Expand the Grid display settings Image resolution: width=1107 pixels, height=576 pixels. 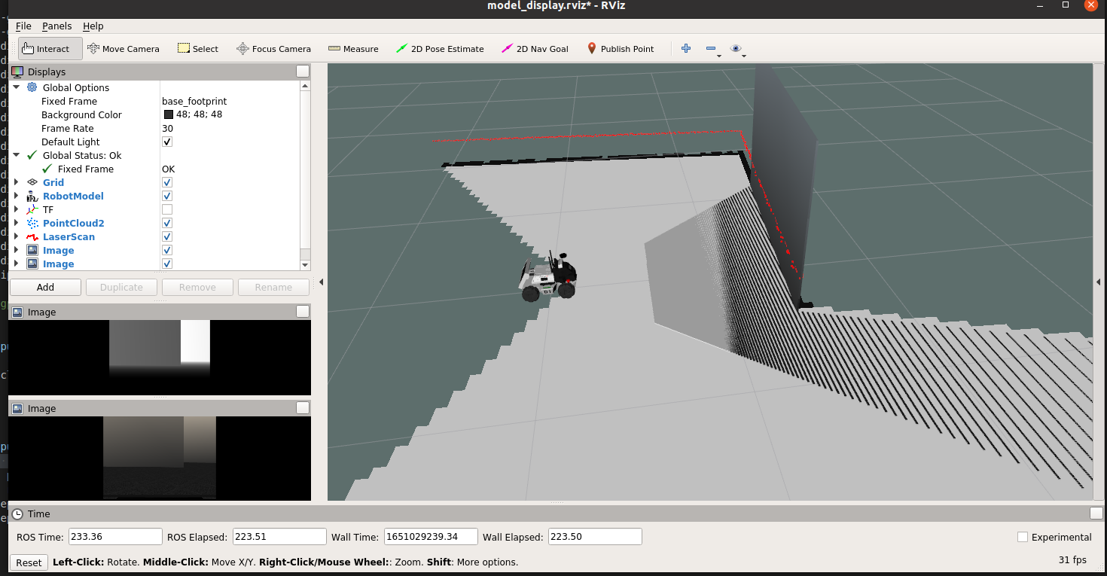(x=15, y=182)
